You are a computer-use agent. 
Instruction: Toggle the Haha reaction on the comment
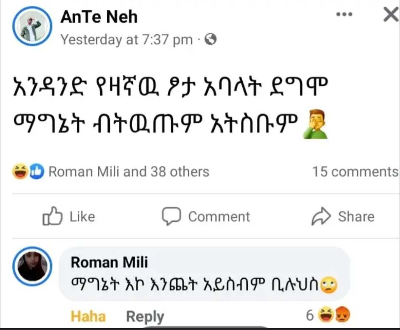click(88, 317)
